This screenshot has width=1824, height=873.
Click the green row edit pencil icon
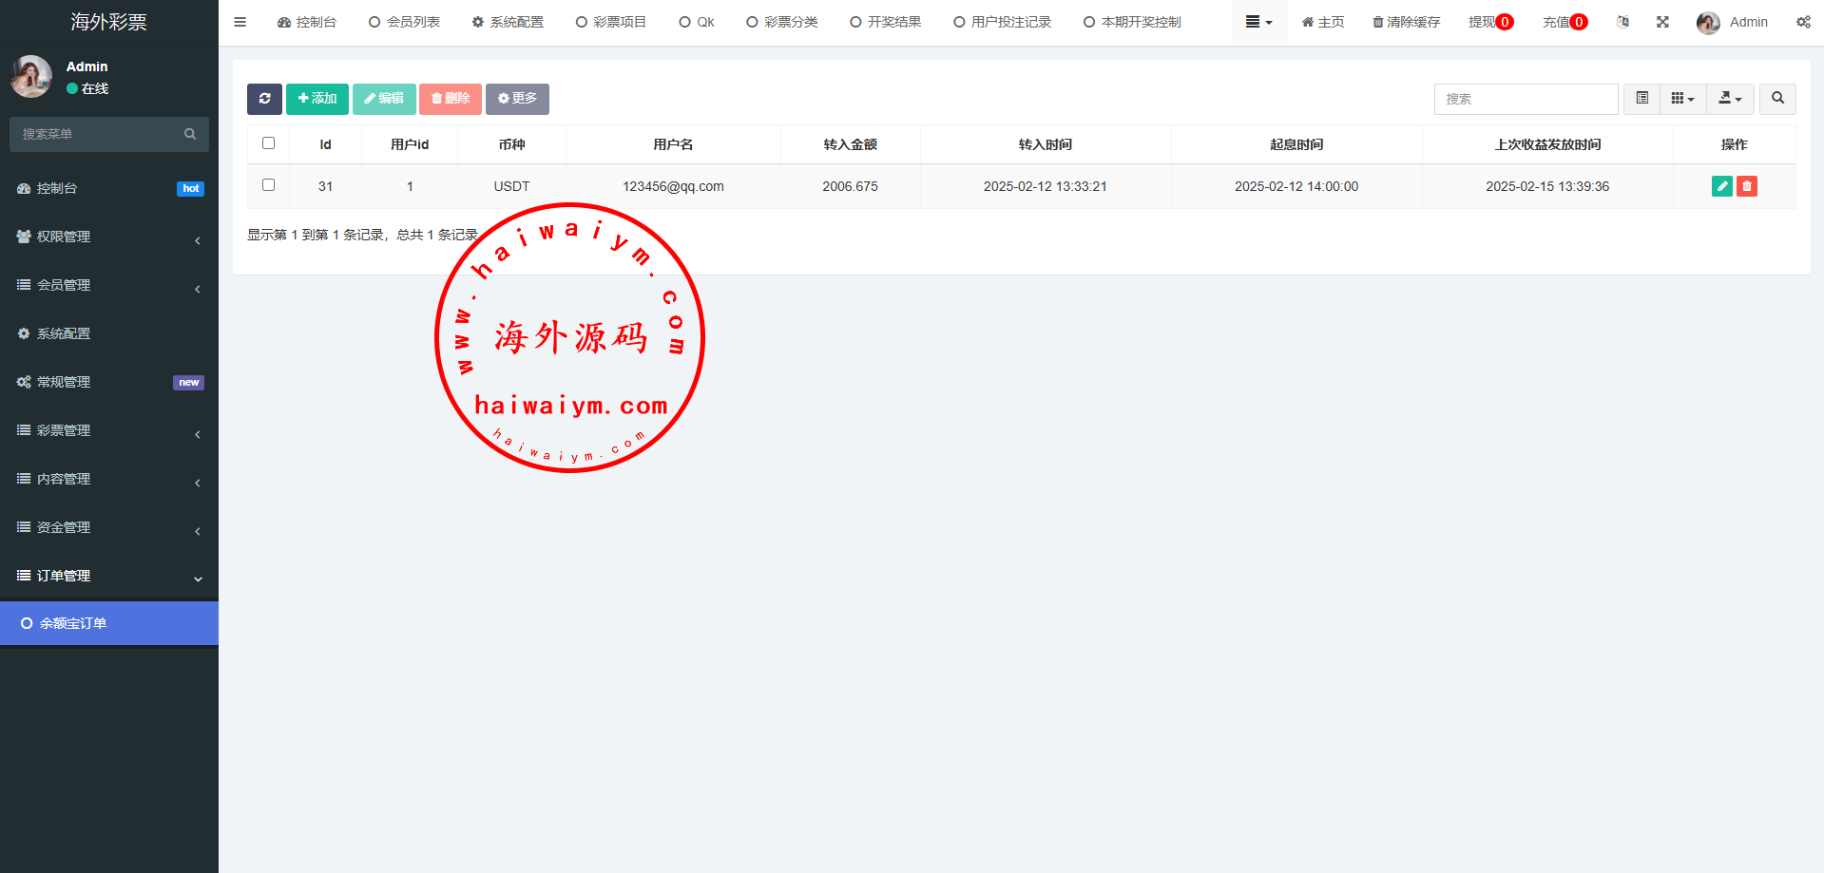pos(1721,186)
